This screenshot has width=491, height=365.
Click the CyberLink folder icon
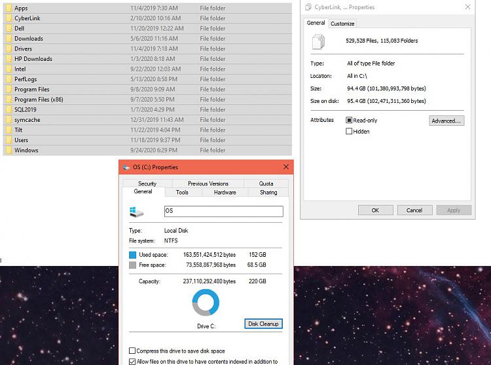(9, 18)
